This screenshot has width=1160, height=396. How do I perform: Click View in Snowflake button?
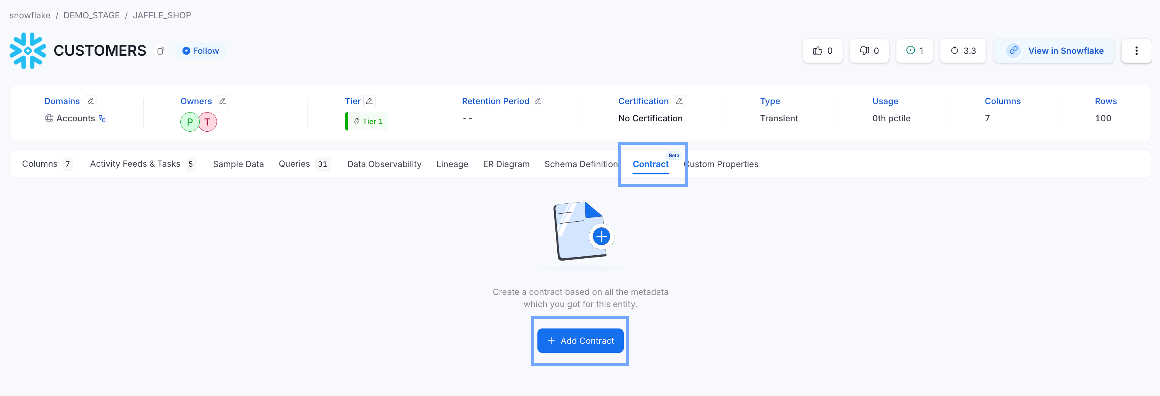[x=1054, y=51]
